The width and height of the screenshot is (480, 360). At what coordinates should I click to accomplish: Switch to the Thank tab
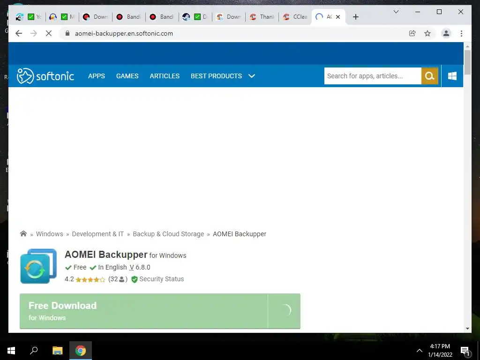point(262,17)
